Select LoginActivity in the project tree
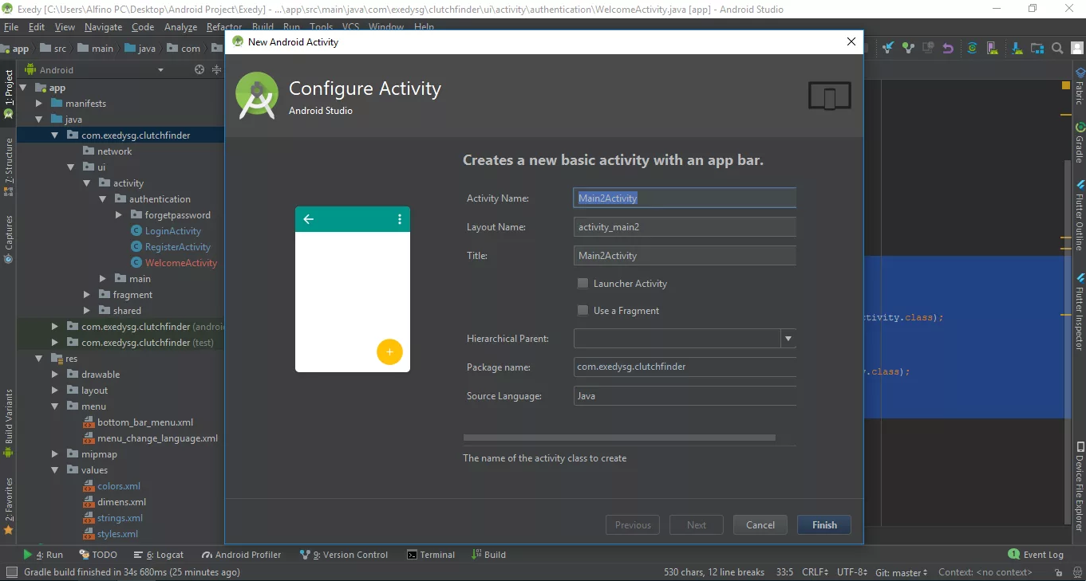The image size is (1086, 581). click(x=173, y=231)
